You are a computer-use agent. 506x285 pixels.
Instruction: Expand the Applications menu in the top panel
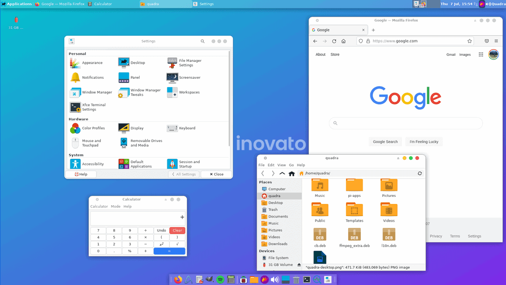click(18, 4)
